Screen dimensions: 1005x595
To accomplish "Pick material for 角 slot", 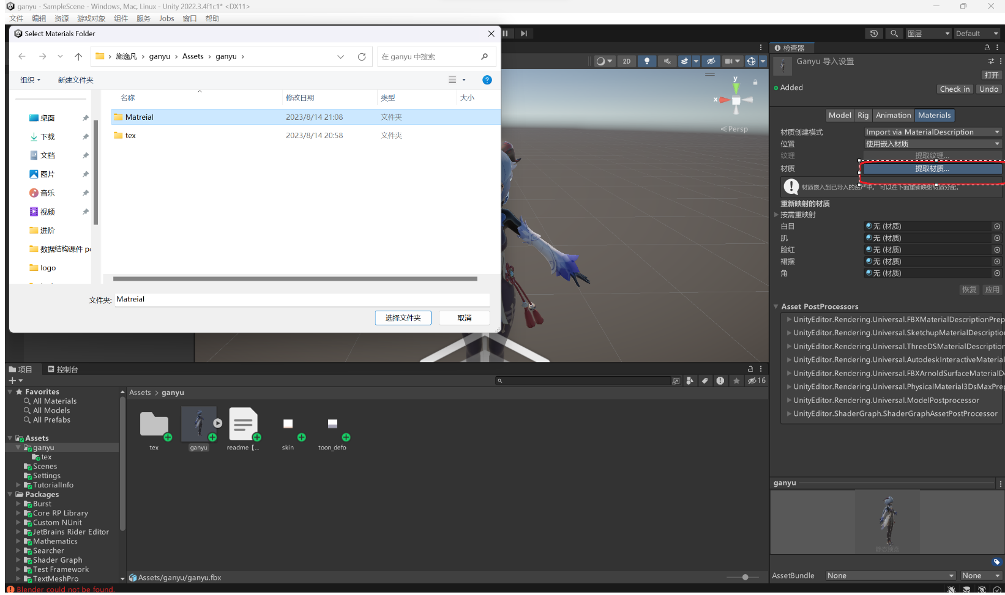I will [x=997, y=273].
